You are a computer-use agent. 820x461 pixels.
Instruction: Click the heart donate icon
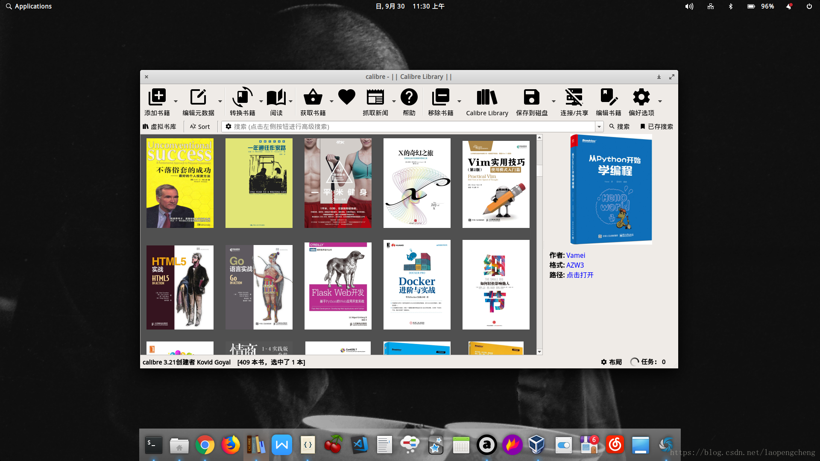pos(347,97)
